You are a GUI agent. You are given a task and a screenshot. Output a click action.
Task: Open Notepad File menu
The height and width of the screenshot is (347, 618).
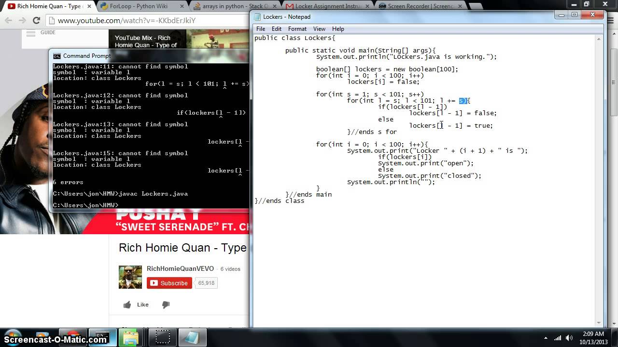[261, 29]
